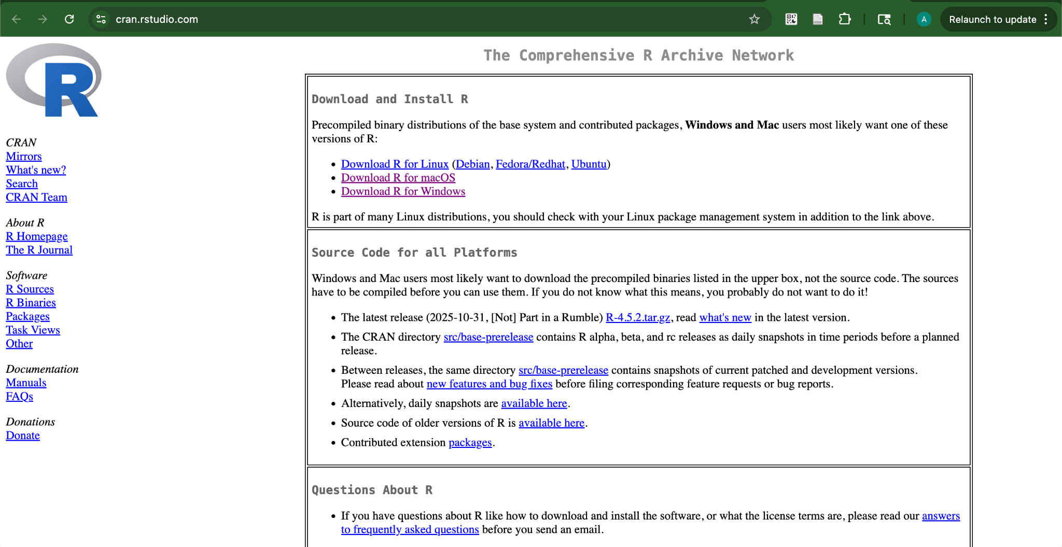Open the What's new? sidebar link
Image resolution: width=1062 pixels, height=547 pixels.
[x=36, y=170]
